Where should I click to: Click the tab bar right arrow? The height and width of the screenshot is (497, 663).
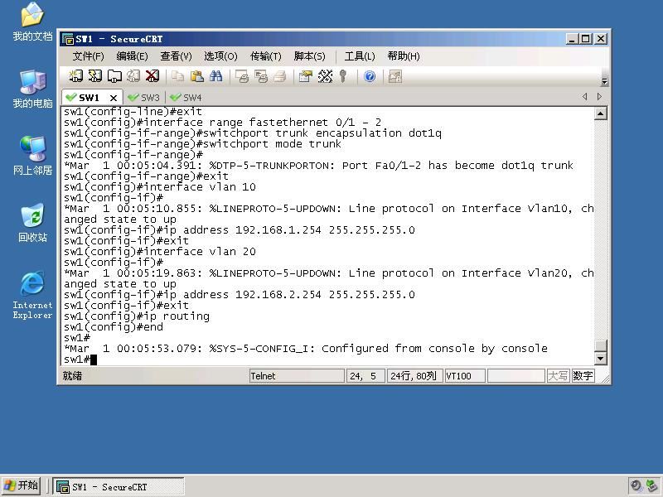pos(599,97)
